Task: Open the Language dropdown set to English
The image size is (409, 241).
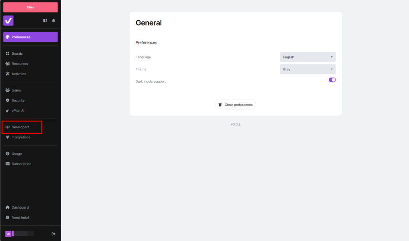Action: click(308, 57)
